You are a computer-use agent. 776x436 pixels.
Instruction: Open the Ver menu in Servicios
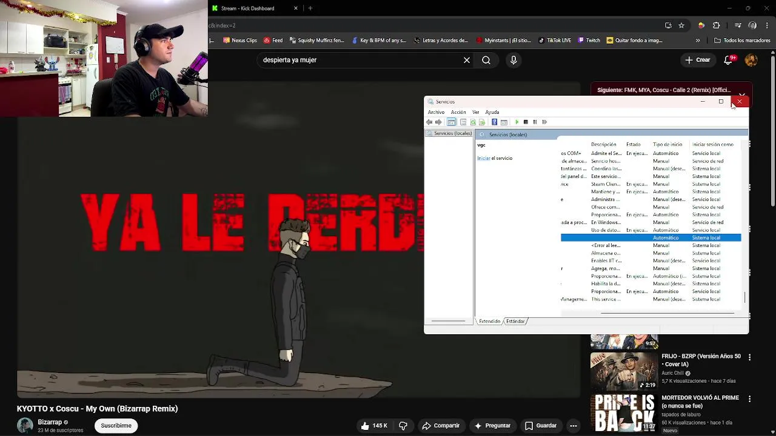(475, 112)
